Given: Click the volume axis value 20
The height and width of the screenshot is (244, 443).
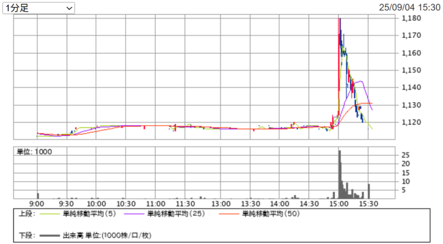Looking at the screenshot, I should (x=406, y=164).
